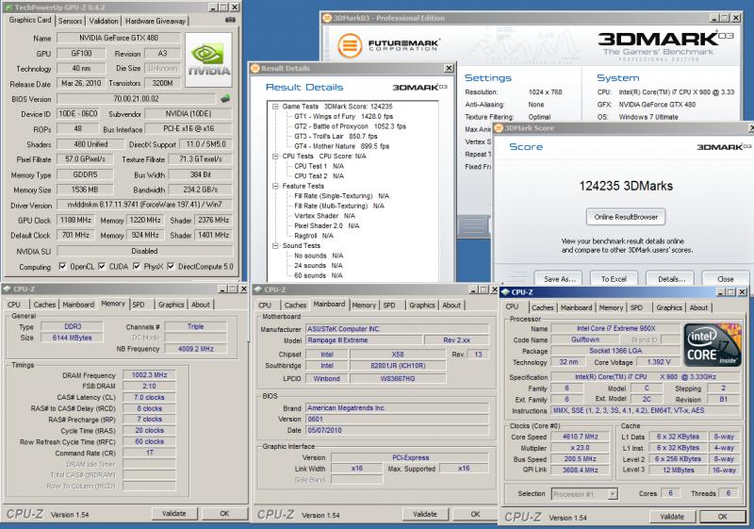Click Validate in CPU-Z CPU window
Viewport: 754px width, 529px height.
pos(672,517)
